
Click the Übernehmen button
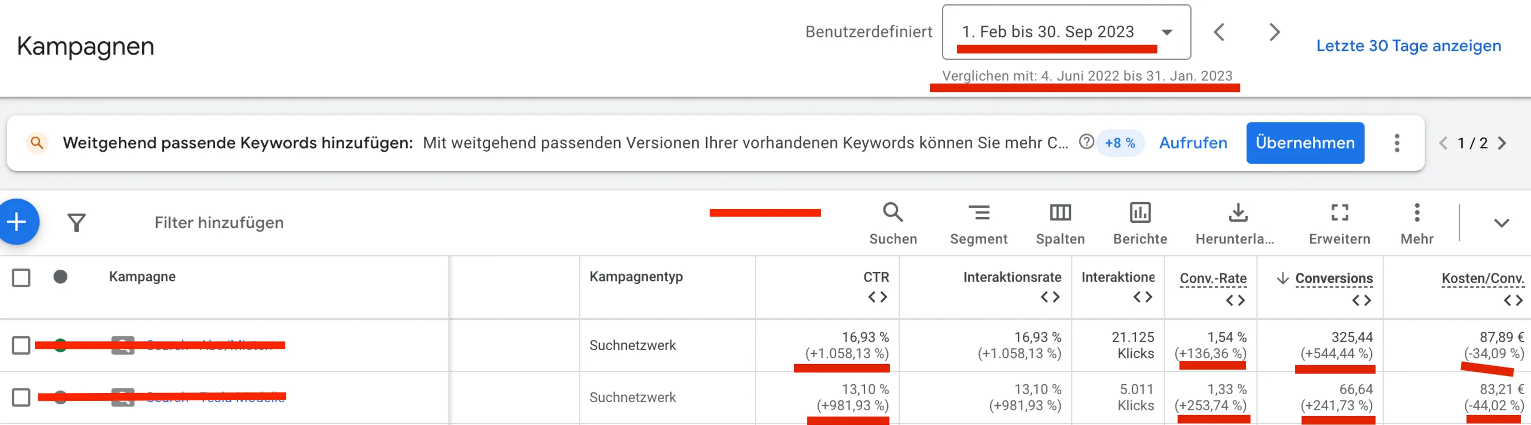(x=1305, y=143)
